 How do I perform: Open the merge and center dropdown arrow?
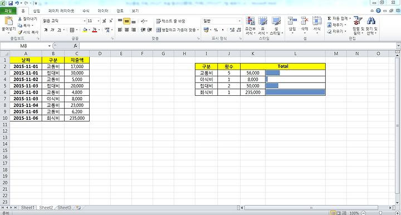pos(198,30)
